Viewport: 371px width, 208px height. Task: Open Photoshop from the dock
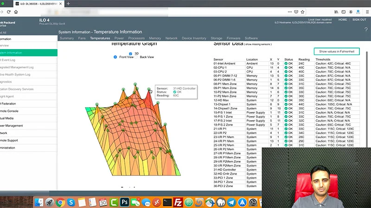(x=124, y=202)
